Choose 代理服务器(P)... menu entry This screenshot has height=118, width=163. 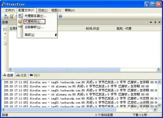tap(37, 16)
